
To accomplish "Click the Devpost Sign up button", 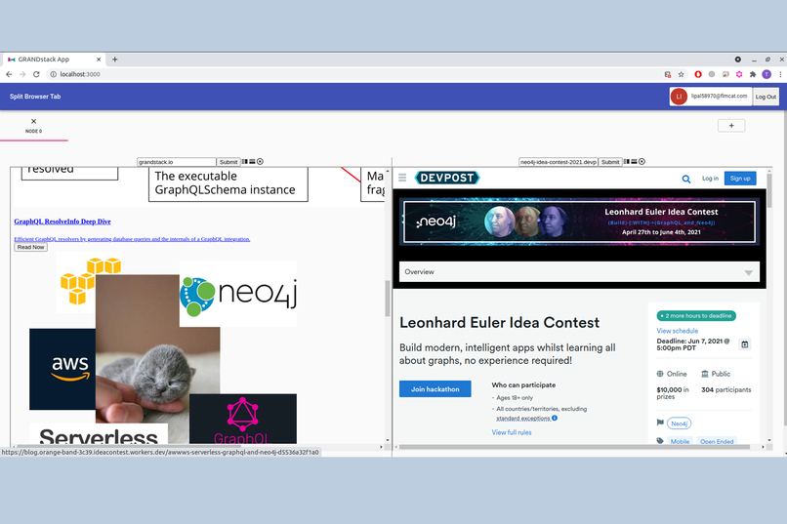I will [740, 178].
